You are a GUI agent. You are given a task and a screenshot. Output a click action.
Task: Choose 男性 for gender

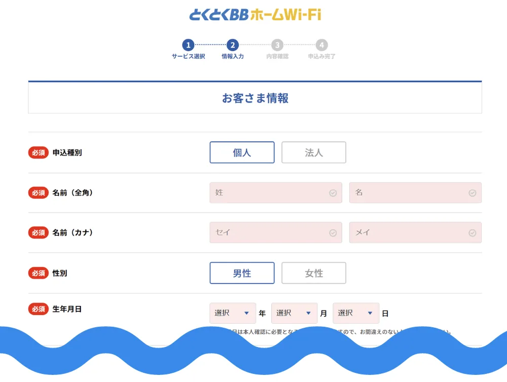242,273
